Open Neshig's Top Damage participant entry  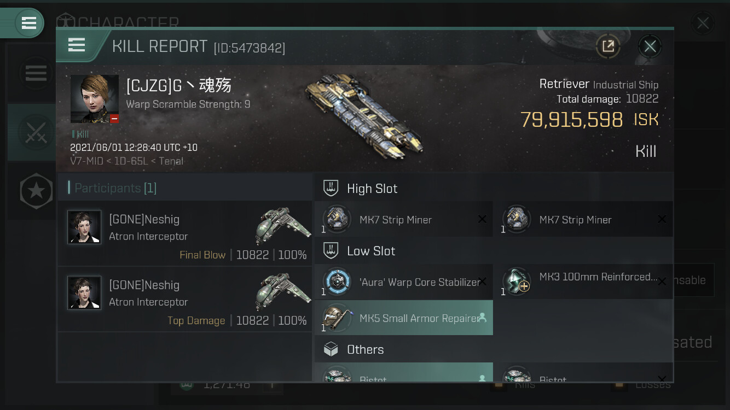[x=185, y=299]
